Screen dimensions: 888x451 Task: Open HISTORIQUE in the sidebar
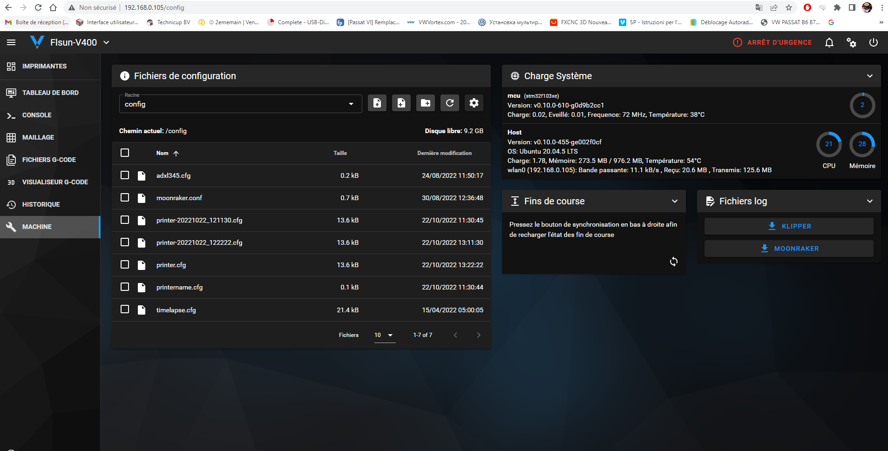[50, 204]
